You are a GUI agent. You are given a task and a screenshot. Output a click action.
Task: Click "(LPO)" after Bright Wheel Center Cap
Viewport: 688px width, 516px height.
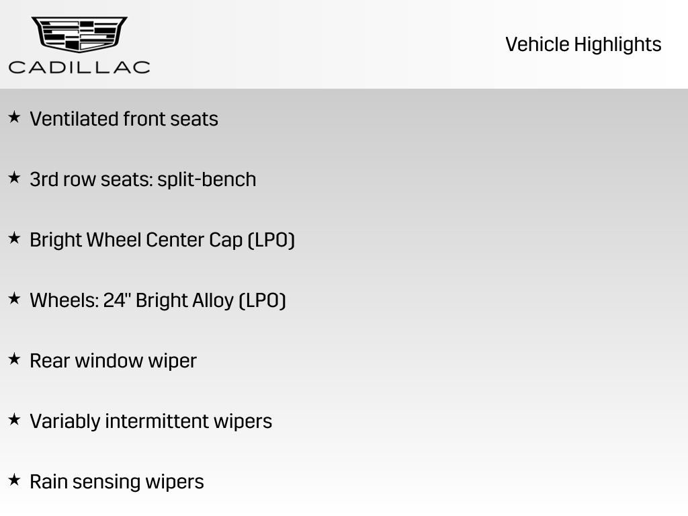(x=271, y=240)
